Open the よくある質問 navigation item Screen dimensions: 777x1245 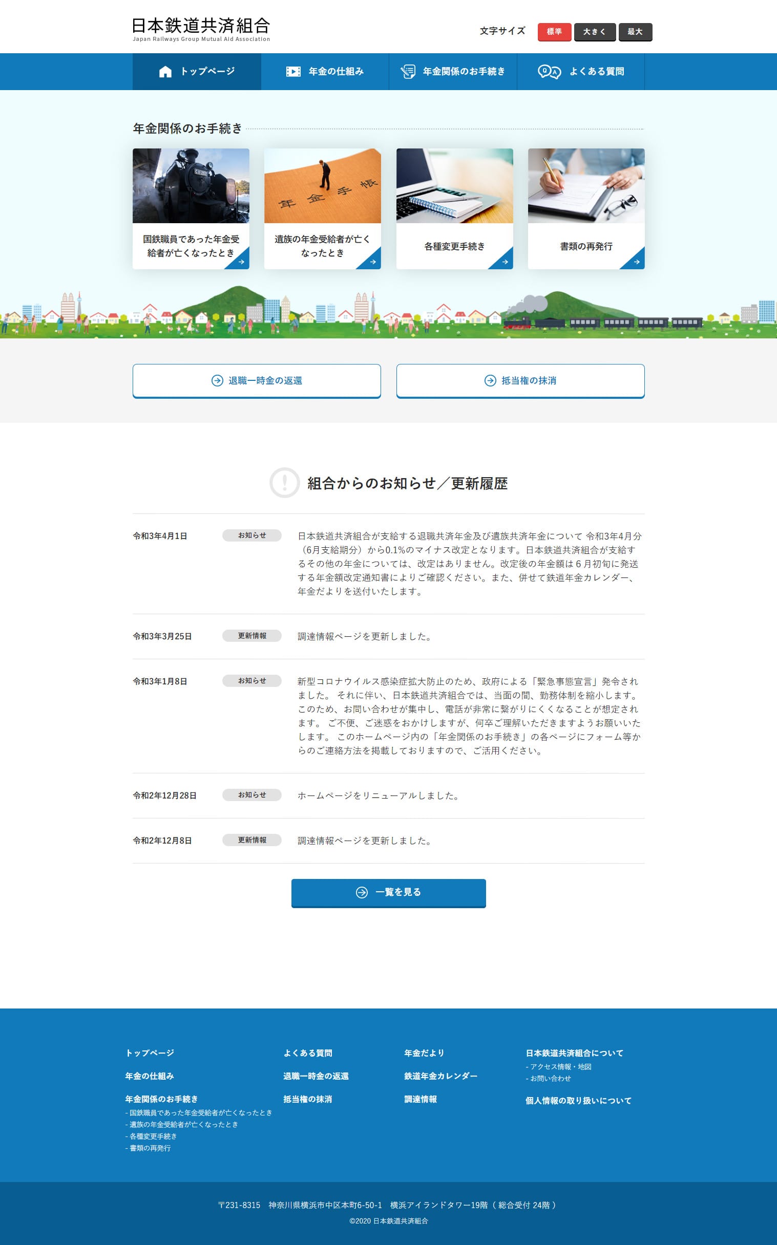(596, 72)
